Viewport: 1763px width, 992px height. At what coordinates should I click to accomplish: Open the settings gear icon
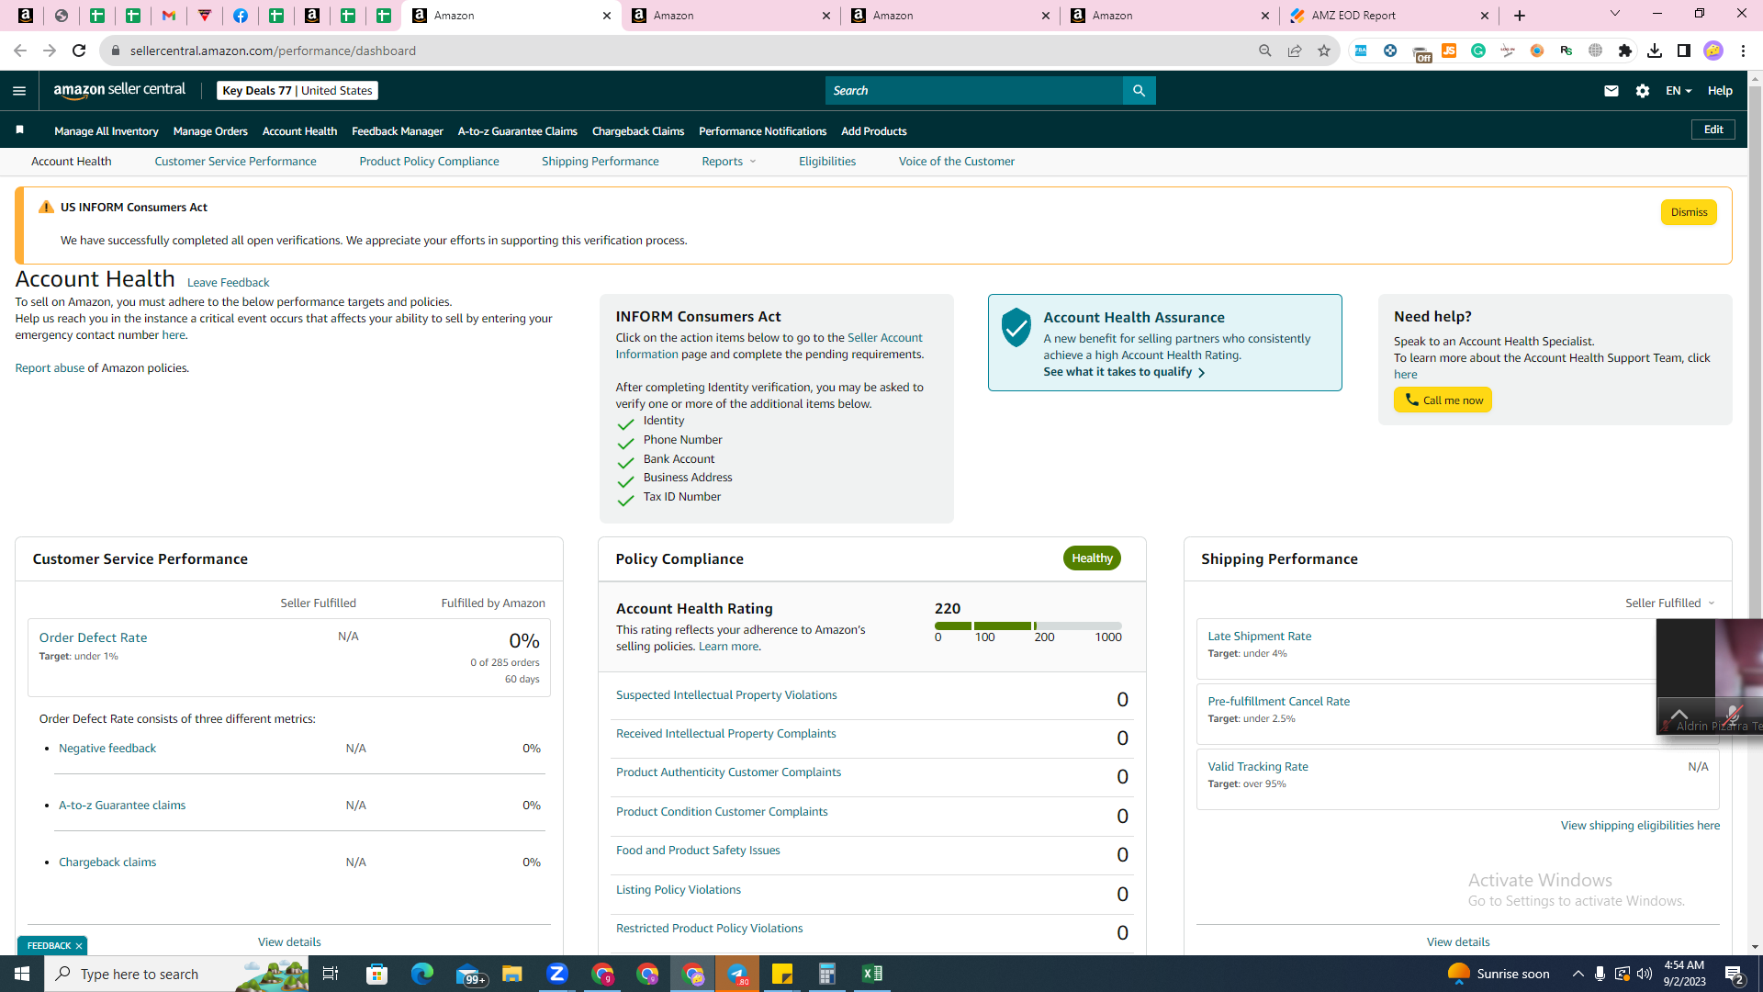tap(1643, 91)
